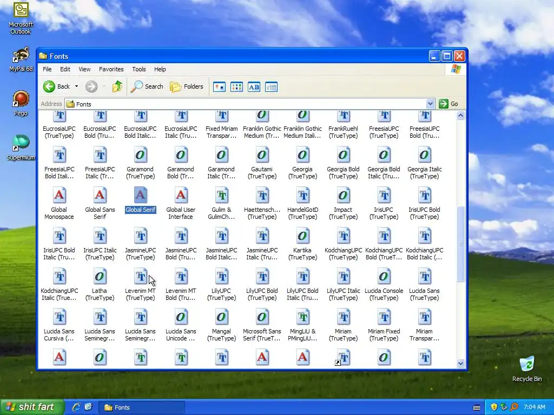Open the File menu
554x415 pixels.
47,69
